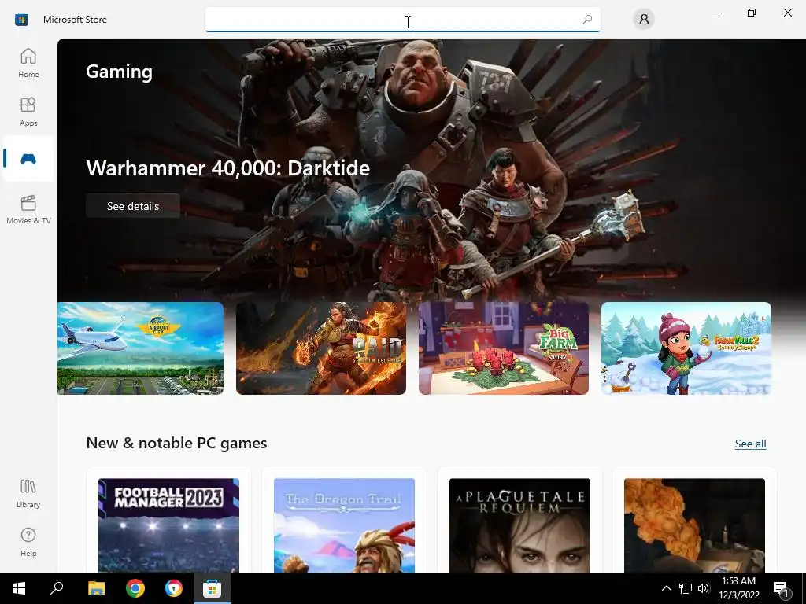Open the Airport City game banner
806x604 pixels.
point(140,348)
